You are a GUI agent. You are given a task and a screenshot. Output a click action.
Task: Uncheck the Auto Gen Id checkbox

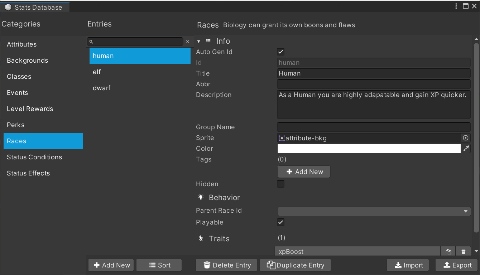281,52
